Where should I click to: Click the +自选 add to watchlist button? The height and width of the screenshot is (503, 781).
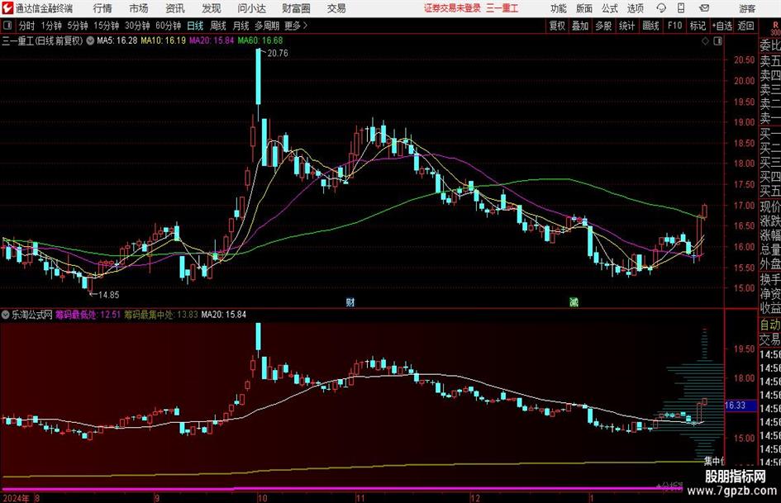pyautogui.click(x=721, y=26)
